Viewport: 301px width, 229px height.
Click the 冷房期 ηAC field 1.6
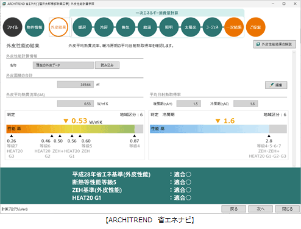coord(246,104)
